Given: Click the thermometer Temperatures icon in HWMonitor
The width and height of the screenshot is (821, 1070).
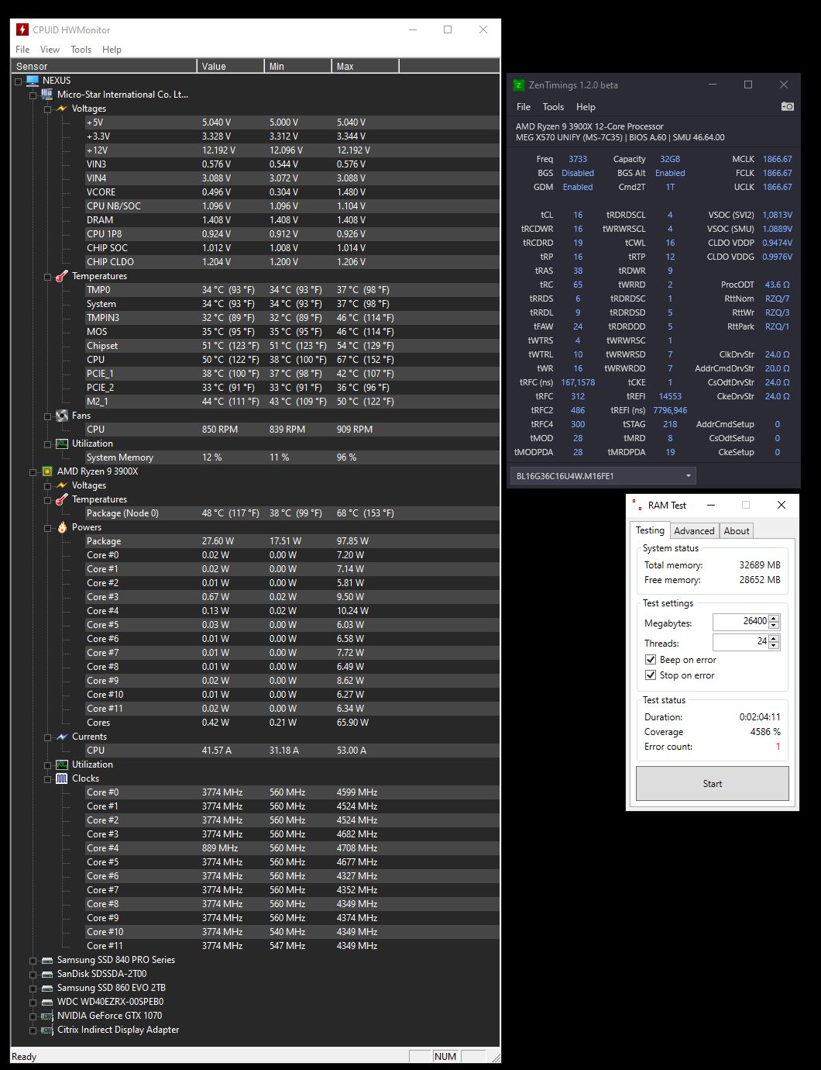Looking at the screenshot, I should pyautogui.click(x=62, y=275).
